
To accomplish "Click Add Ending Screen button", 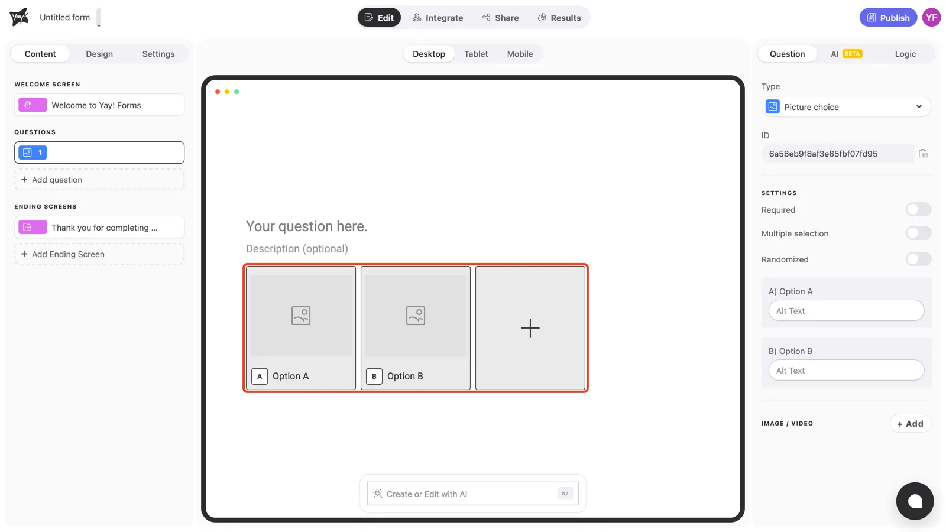I will (x=99, y=254).
